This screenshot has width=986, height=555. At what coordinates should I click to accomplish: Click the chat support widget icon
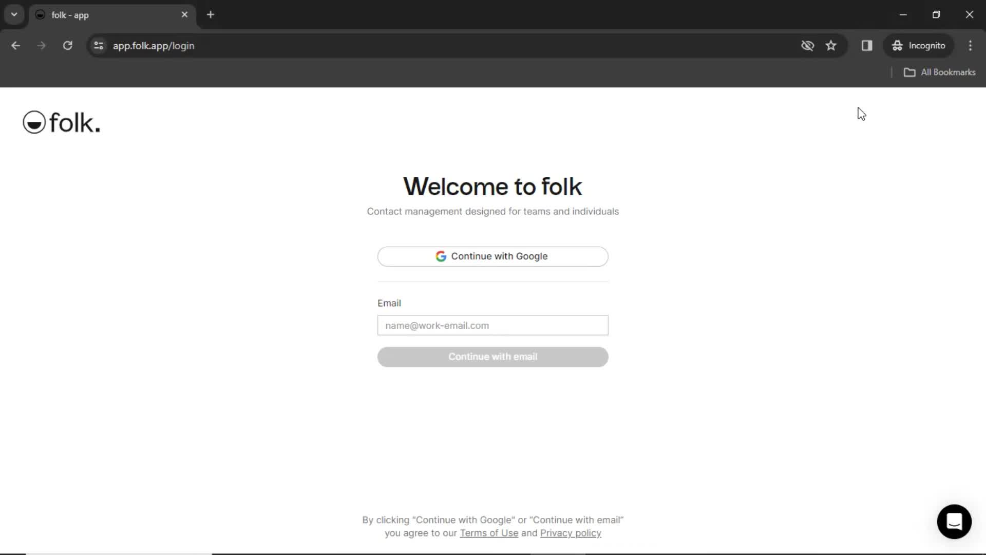954,521
